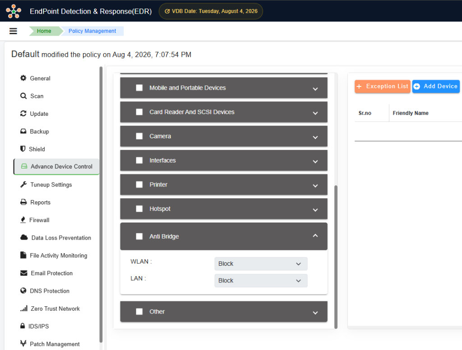The width and height of the screenshot is (462, 350).
Task: Click the Default policy title text
Action: click(25, 54)
